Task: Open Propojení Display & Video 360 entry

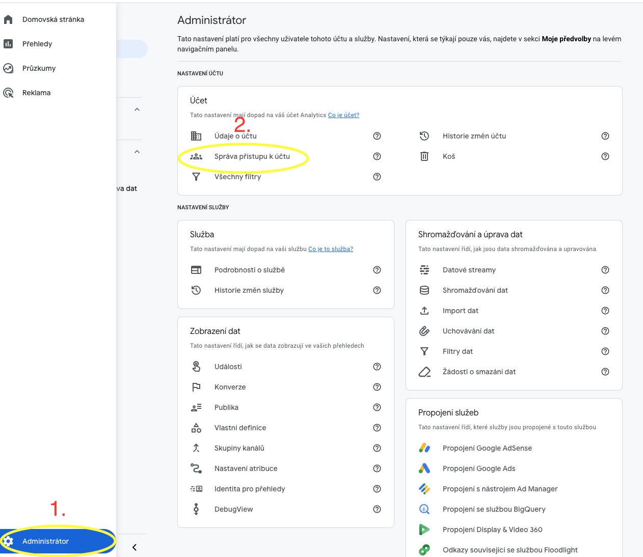Action: [493, 530]
